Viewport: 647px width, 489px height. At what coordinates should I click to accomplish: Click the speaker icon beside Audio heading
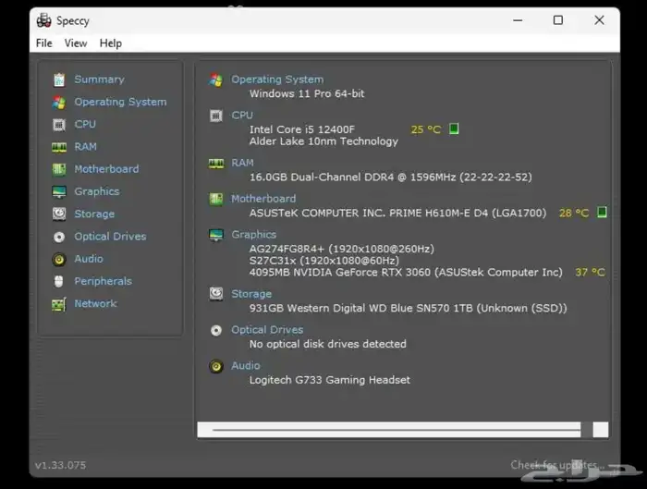click(215, 366)
